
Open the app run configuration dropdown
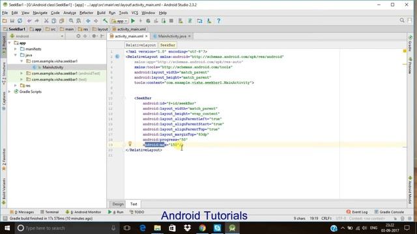click(119, 21)
